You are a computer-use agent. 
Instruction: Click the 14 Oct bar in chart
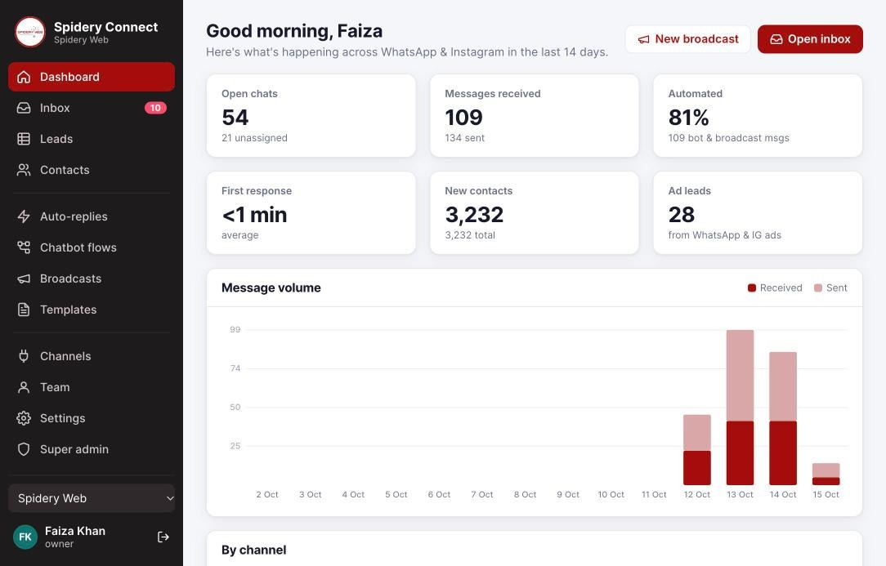(782, 418)
